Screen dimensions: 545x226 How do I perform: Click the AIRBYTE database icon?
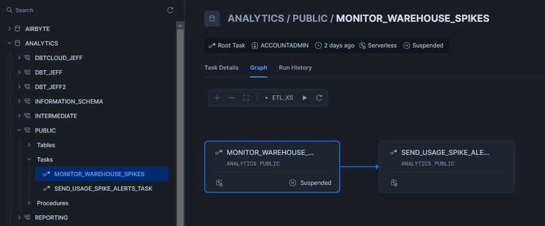pyautogui.click(x=18, y=29)
